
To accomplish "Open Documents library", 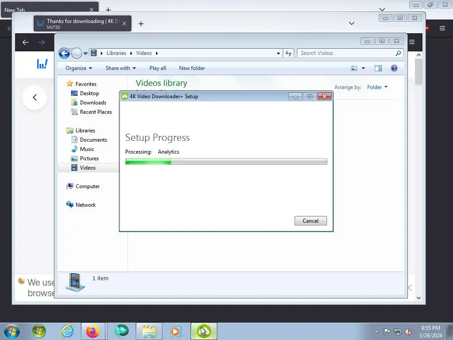I will pos(93,139).
